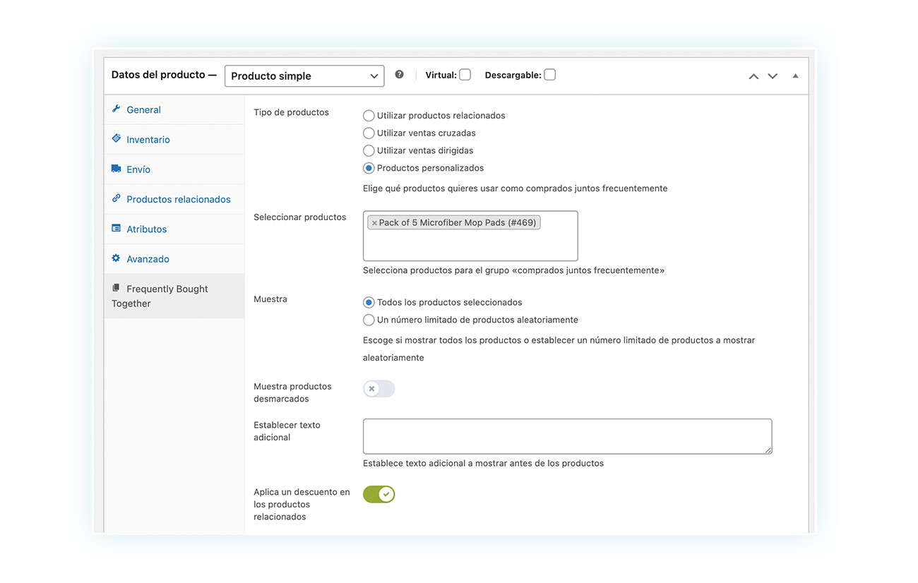The image size is (918, 583).
Task: Click the Avanzado gear icon
Action: pyautogui.click(x=116, y=258)
